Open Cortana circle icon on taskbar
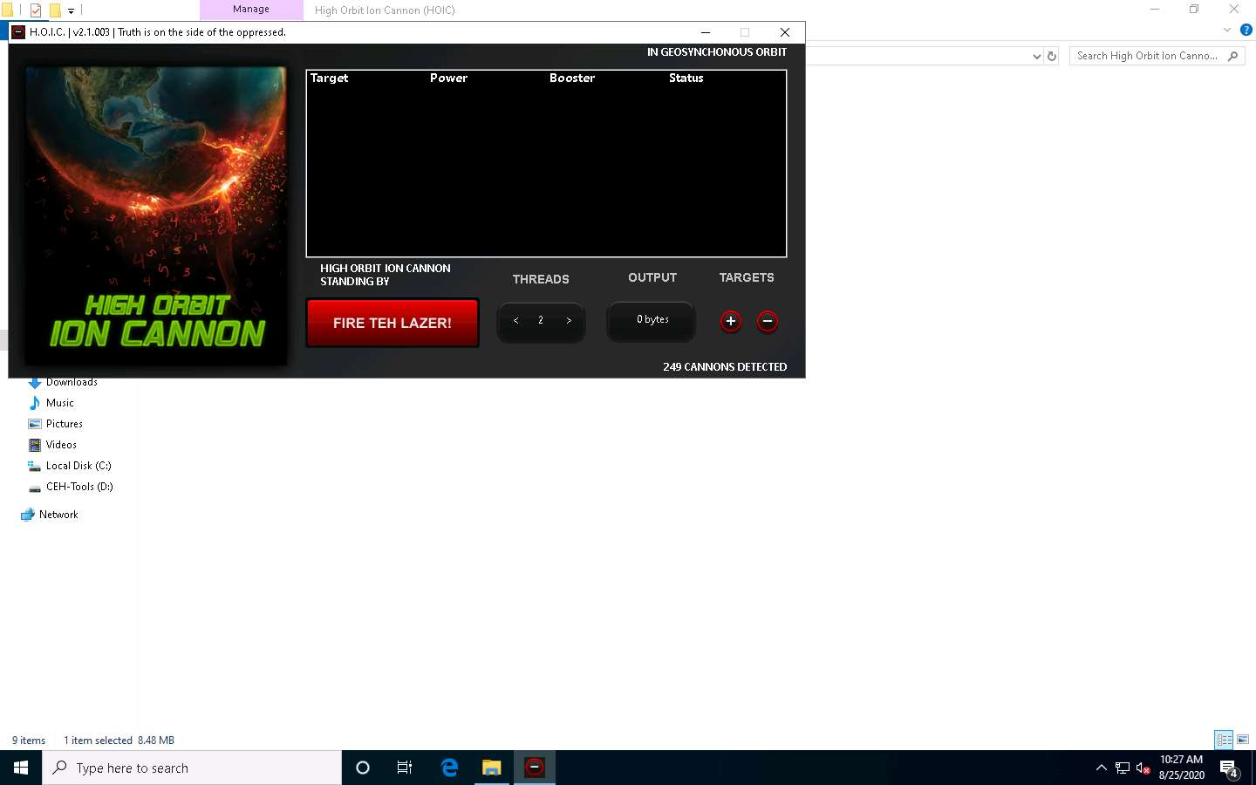 [363, 768]
